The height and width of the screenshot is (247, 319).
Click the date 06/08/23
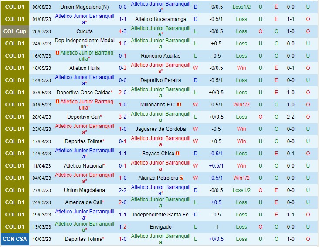coord(42,7)
